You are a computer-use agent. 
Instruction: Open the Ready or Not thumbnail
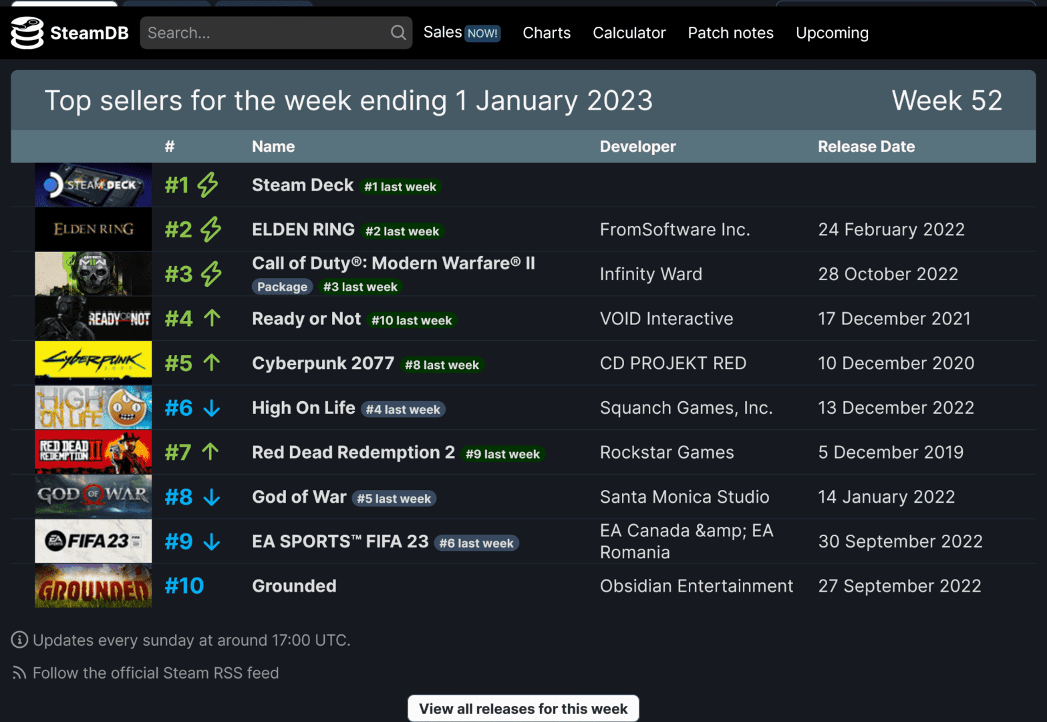93,318
